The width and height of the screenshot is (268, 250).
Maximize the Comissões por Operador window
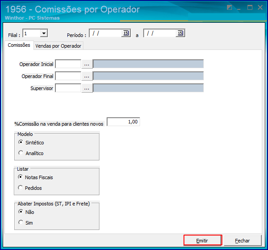250,8
